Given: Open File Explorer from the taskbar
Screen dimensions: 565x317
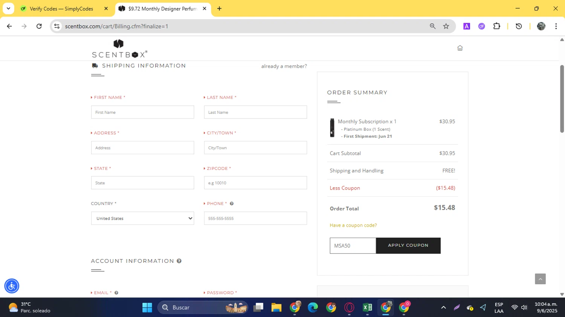Looking at the screenshot, I should 276,308.
